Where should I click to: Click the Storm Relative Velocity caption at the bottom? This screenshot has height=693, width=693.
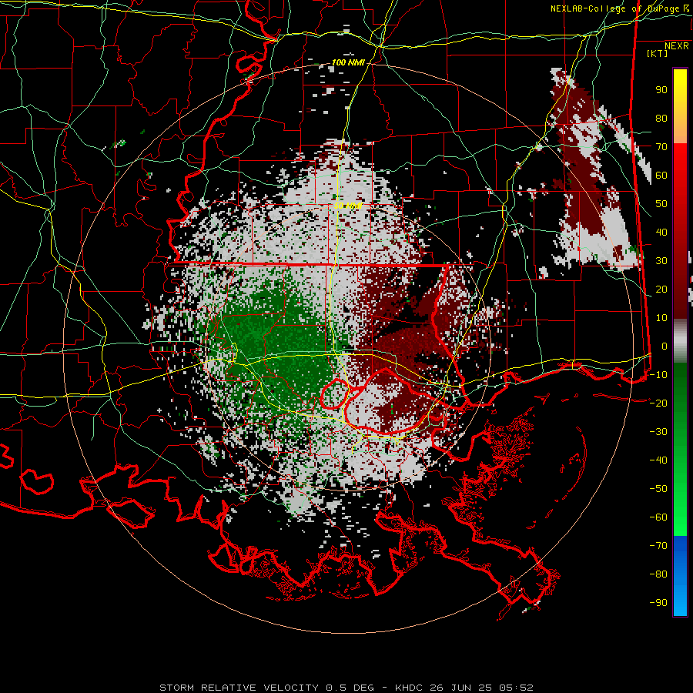coord(346,688)
